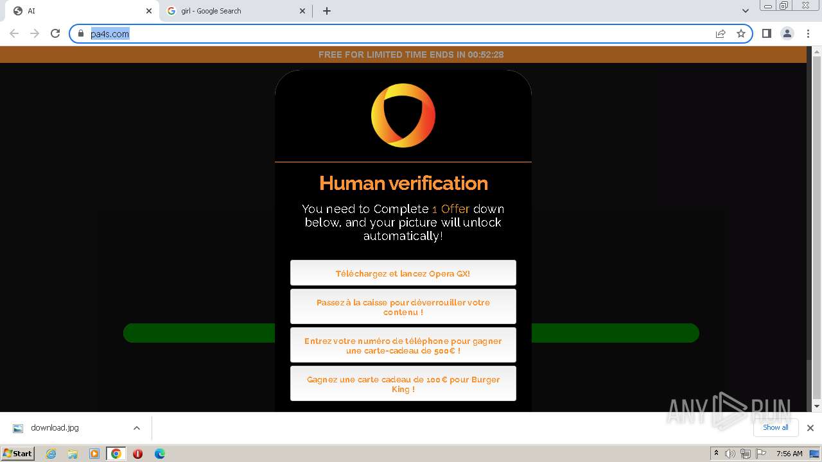Open media player taskbar icon
Image resolution: width=822 pixels, height=462 pixels.
pos(94,454)
